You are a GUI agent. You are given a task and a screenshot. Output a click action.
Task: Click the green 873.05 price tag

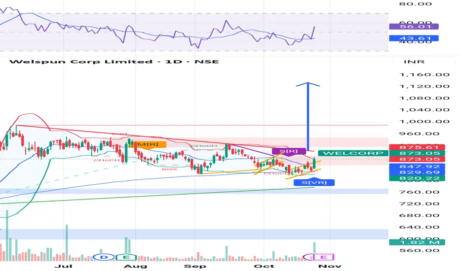(x=417, y=153)
